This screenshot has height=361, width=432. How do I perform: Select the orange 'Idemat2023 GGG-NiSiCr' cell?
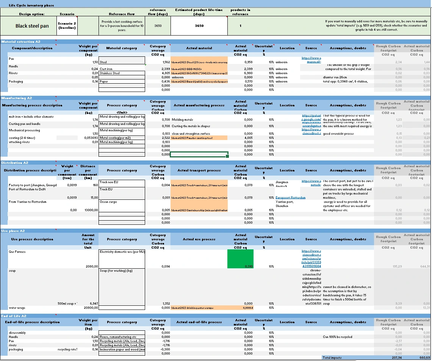click(199, 68)
